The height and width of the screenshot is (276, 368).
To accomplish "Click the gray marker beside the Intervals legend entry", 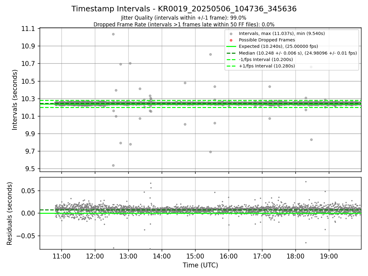I will tap(231, 34).
